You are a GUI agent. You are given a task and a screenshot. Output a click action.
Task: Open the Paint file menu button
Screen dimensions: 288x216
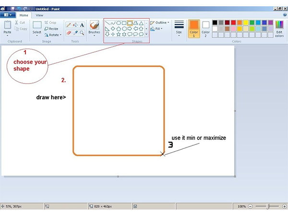tap(7, 15)
